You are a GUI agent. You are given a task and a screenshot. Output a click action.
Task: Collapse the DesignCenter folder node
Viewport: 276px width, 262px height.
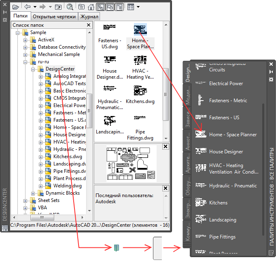click(x=33, y=69)
